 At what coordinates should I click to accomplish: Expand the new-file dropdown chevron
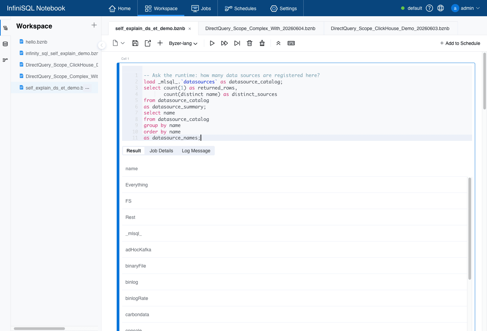[x=123, y=43]
